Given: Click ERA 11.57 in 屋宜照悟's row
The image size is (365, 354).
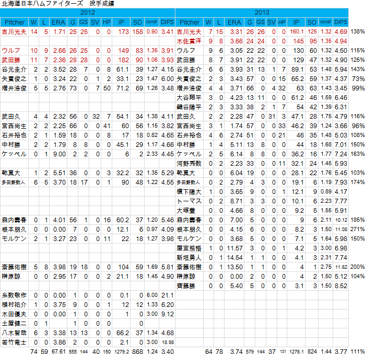Looking at the screenshot, I should coord(235,248).
